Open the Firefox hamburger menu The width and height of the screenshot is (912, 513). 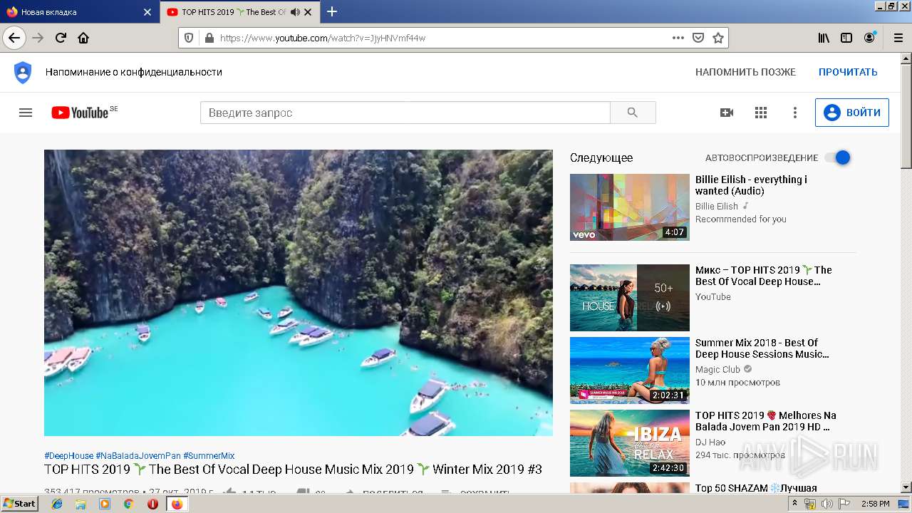tap(898, 38)
